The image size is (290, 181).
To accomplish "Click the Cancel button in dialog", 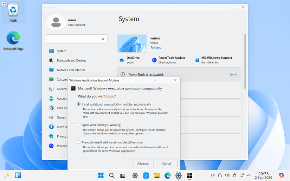I will pyautogui.click(x=167, y=163).
